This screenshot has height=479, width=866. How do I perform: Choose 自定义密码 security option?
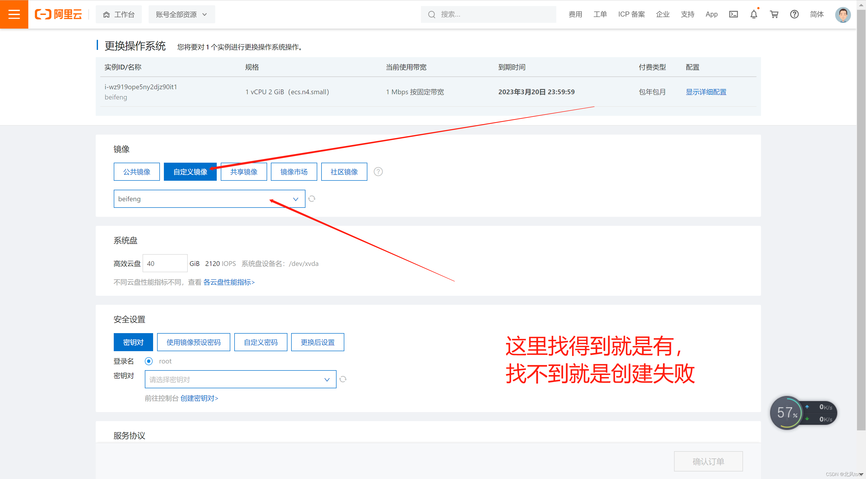[261, 342]
